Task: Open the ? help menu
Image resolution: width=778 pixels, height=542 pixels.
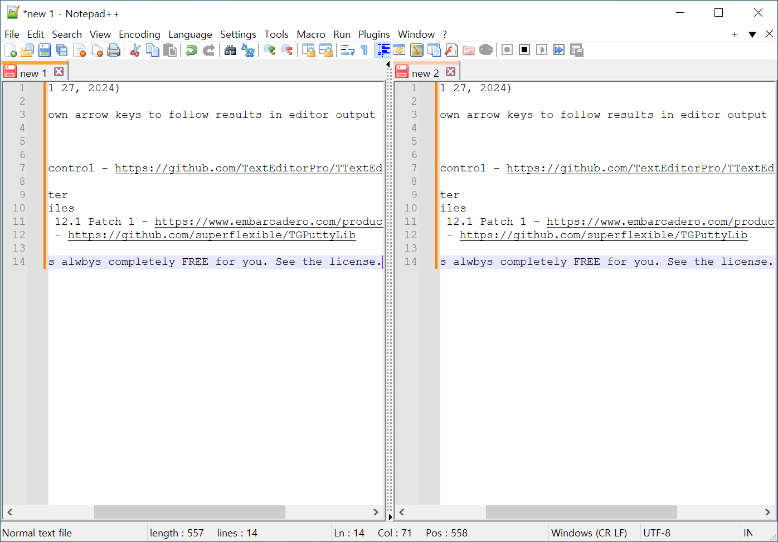Action: [x=445, y=35]
